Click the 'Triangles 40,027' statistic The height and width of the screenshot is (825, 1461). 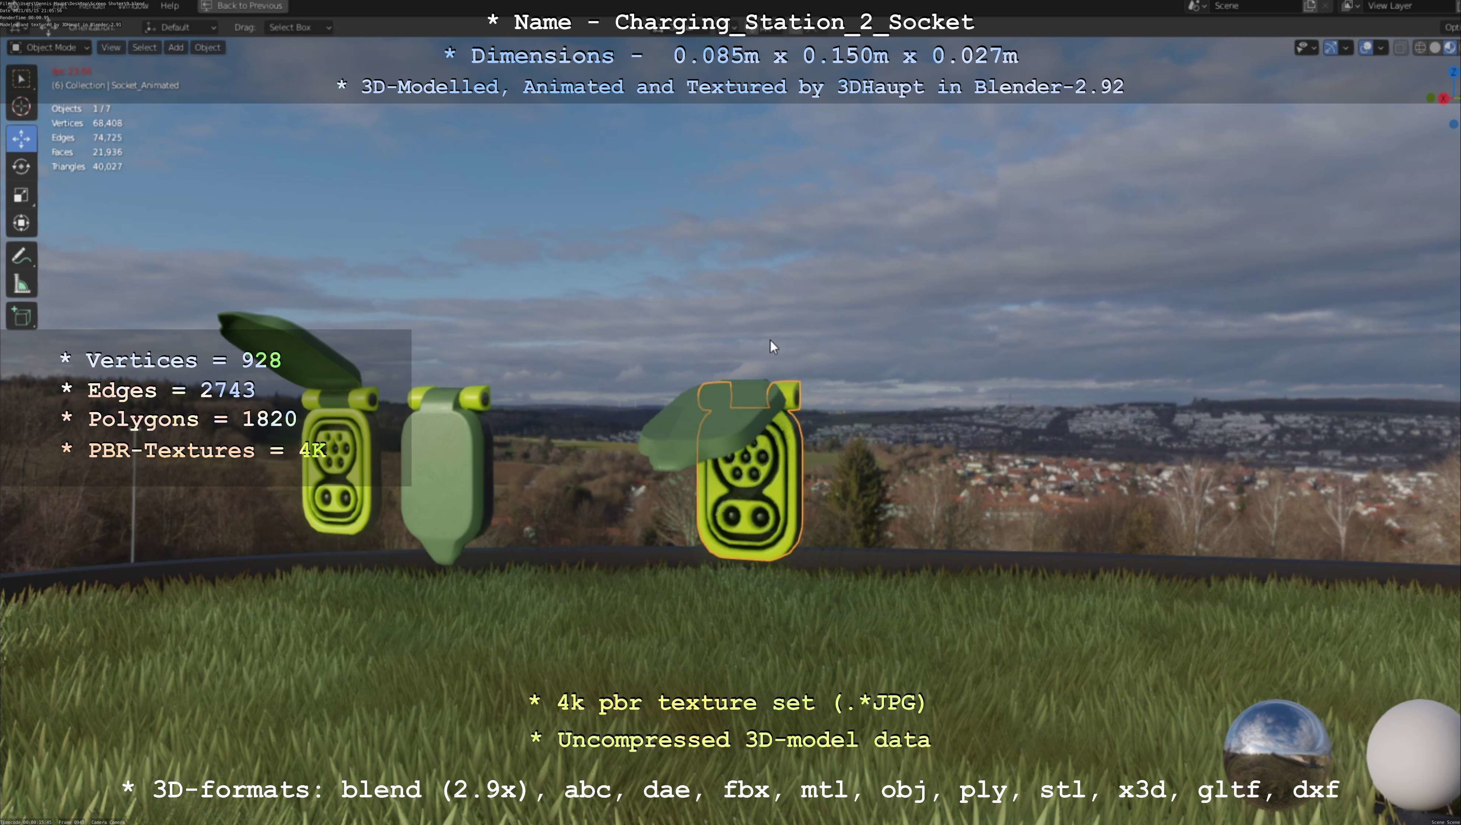[87, 167]
